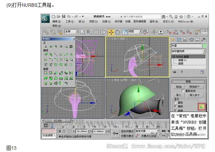Open the 创建 menu
Viewport: 215px width, 152px height.
pos(106,22)
